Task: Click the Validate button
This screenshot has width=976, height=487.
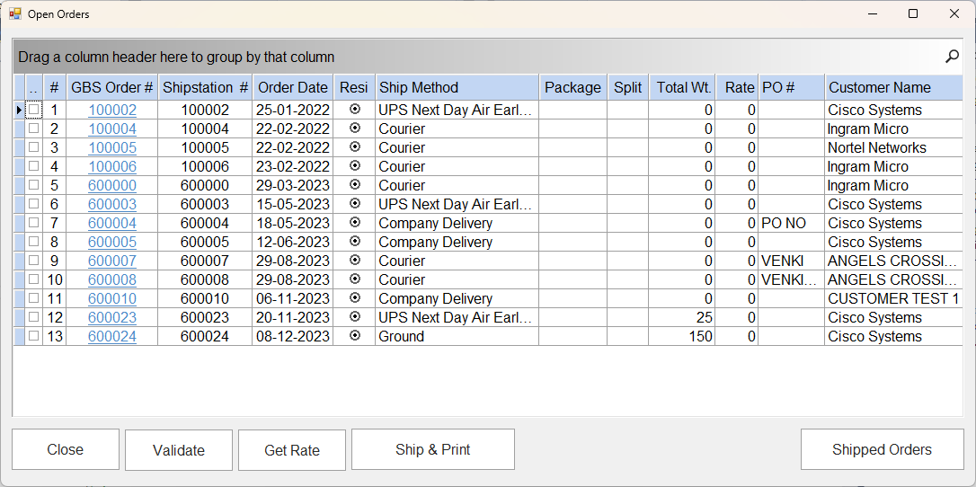Action: tap(179, 450)
